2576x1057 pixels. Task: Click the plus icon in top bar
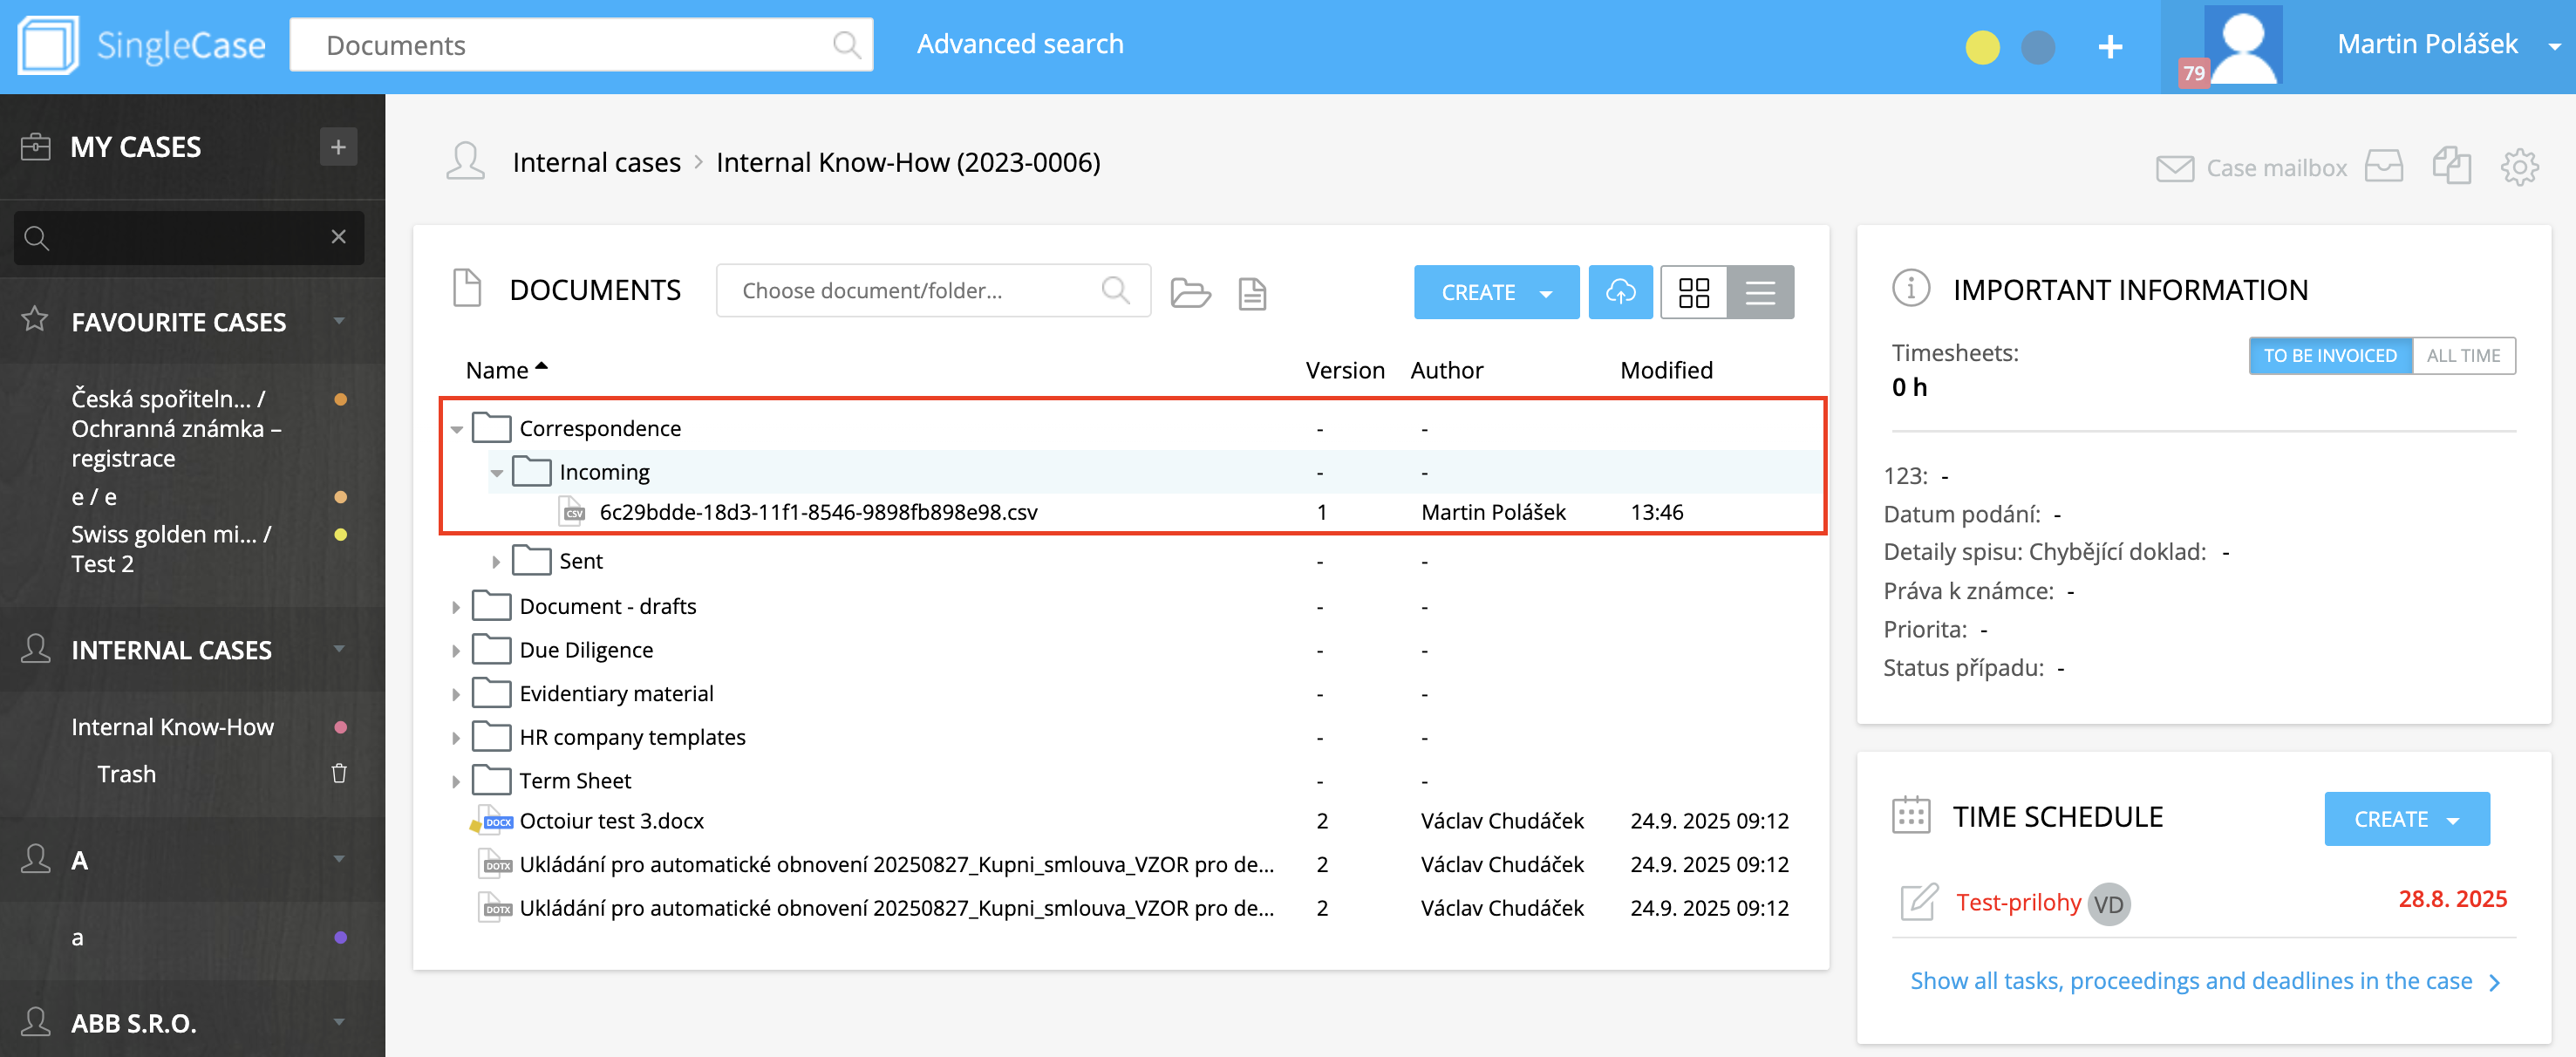pyautogui.click(x=2110, y=47)
